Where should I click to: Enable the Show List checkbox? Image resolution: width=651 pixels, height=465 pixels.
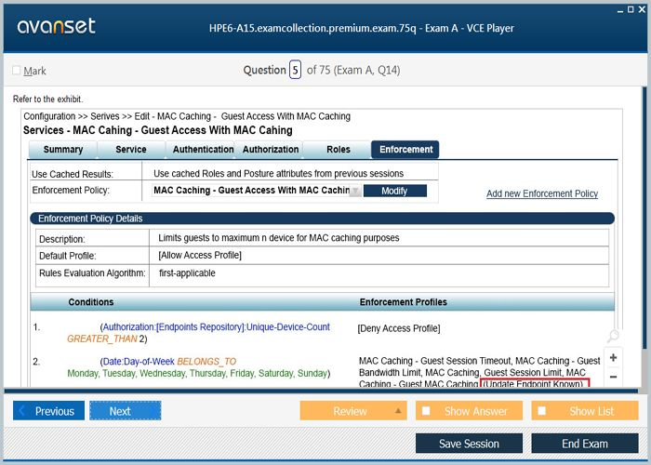tap(541, 411)
